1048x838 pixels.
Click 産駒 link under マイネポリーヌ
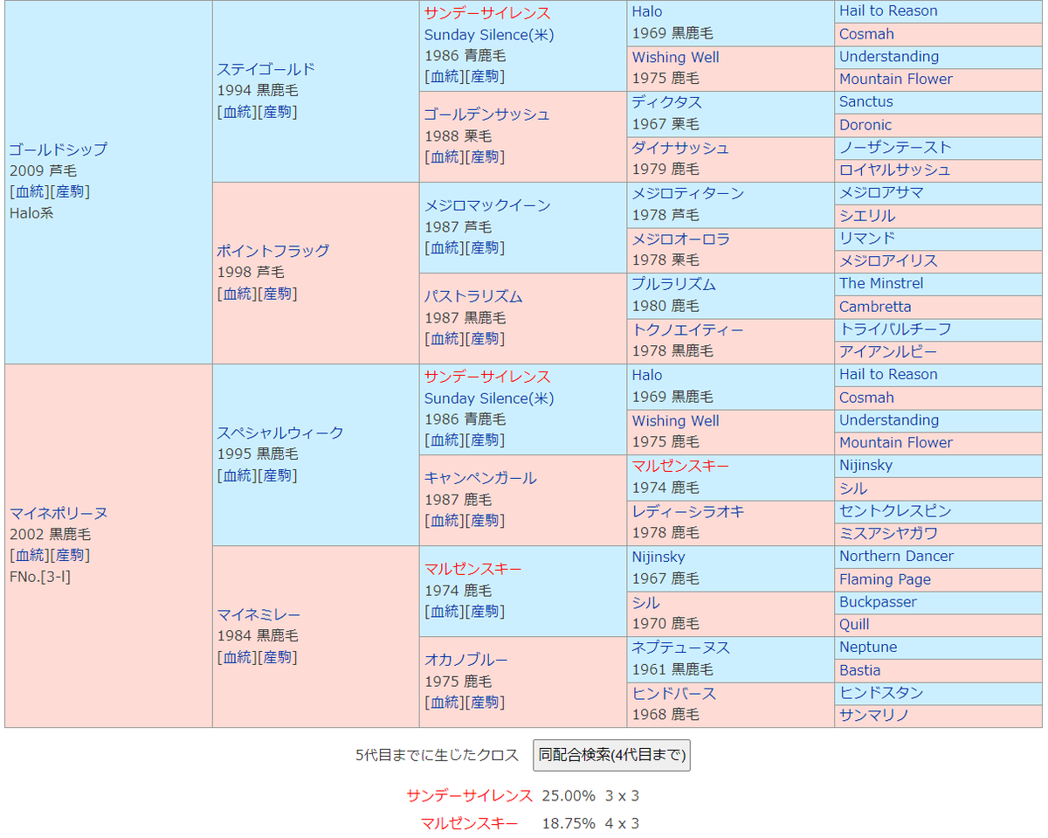71,555
